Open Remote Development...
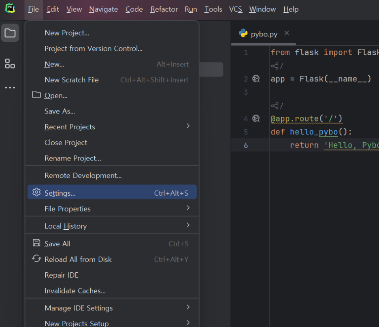Viewport: 379px width, 327px height. [112, 175]
